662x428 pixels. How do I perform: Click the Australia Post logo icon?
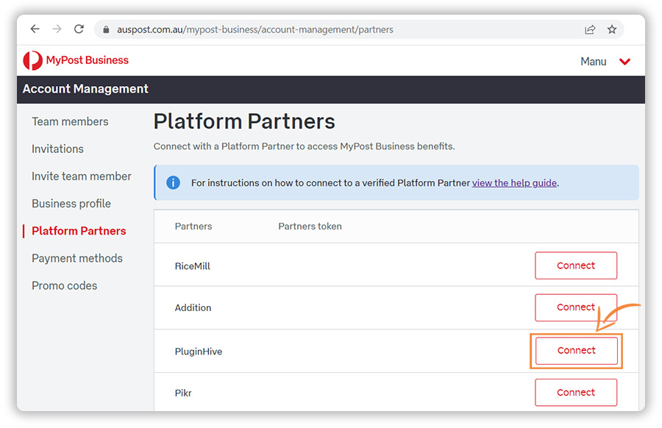tap(32, 60)
